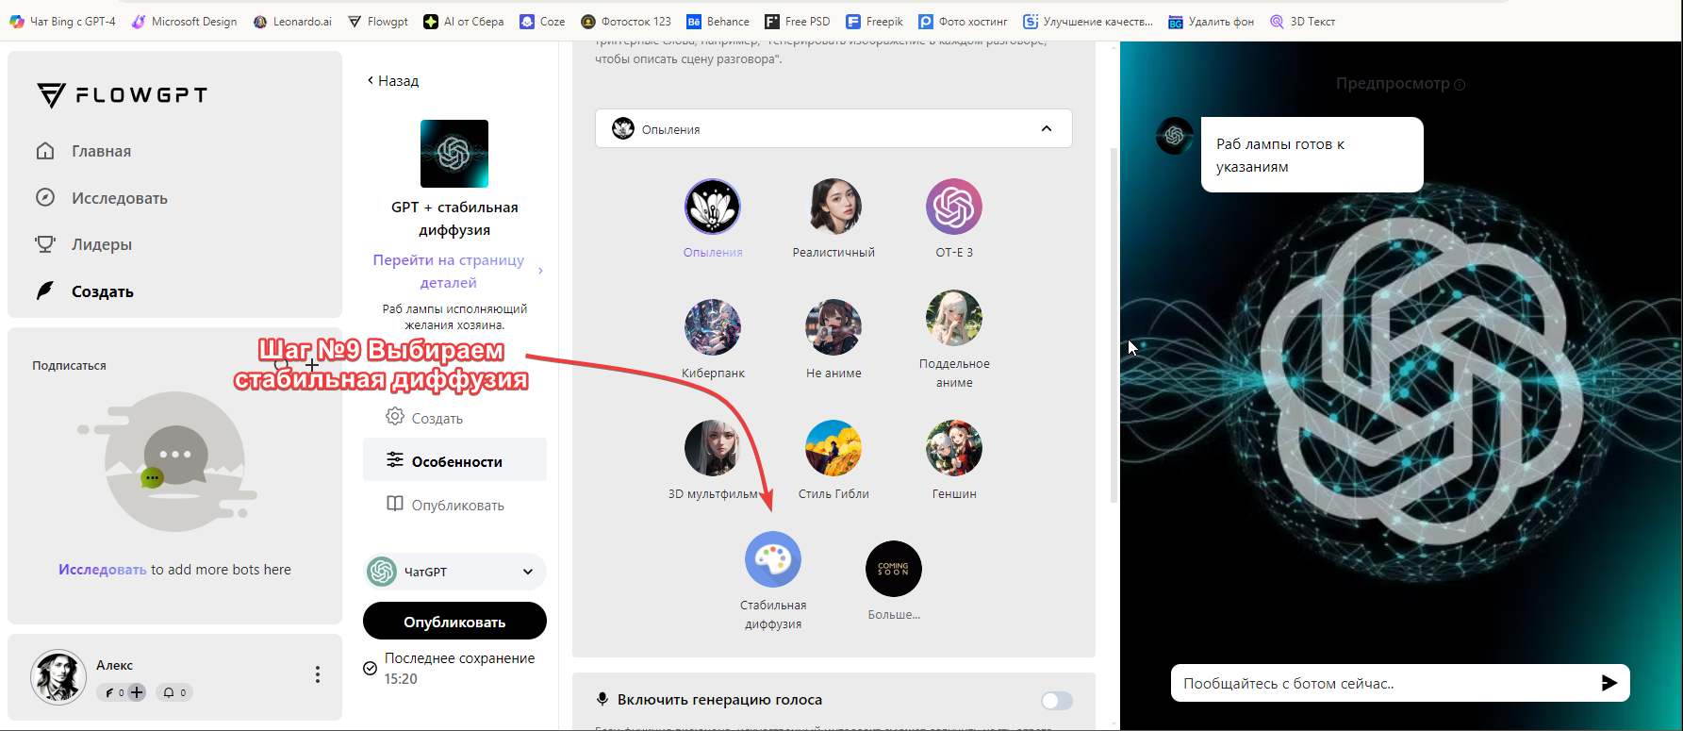Select the Геншин style icon

(953, 448)
